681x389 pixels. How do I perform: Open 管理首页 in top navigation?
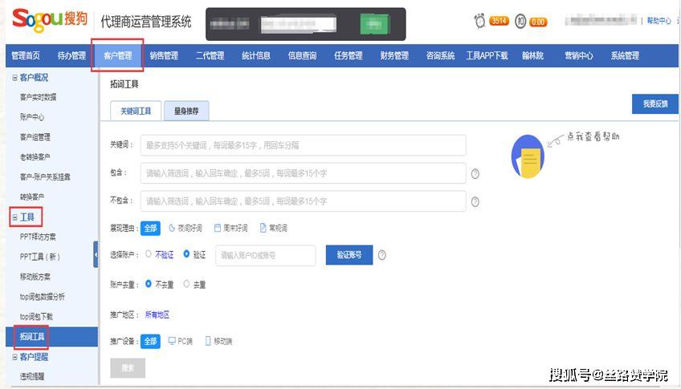coord(26,55)
